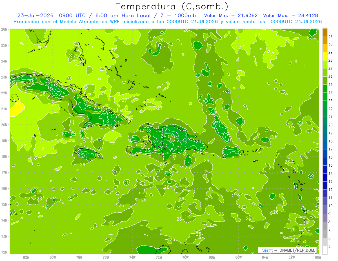Click the latitude axis label '26N'

point(4,29)
